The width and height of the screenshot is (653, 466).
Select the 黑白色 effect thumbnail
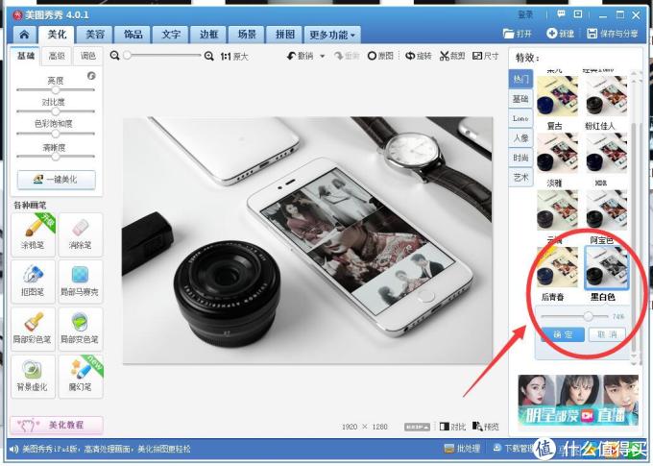pos(606,267)
